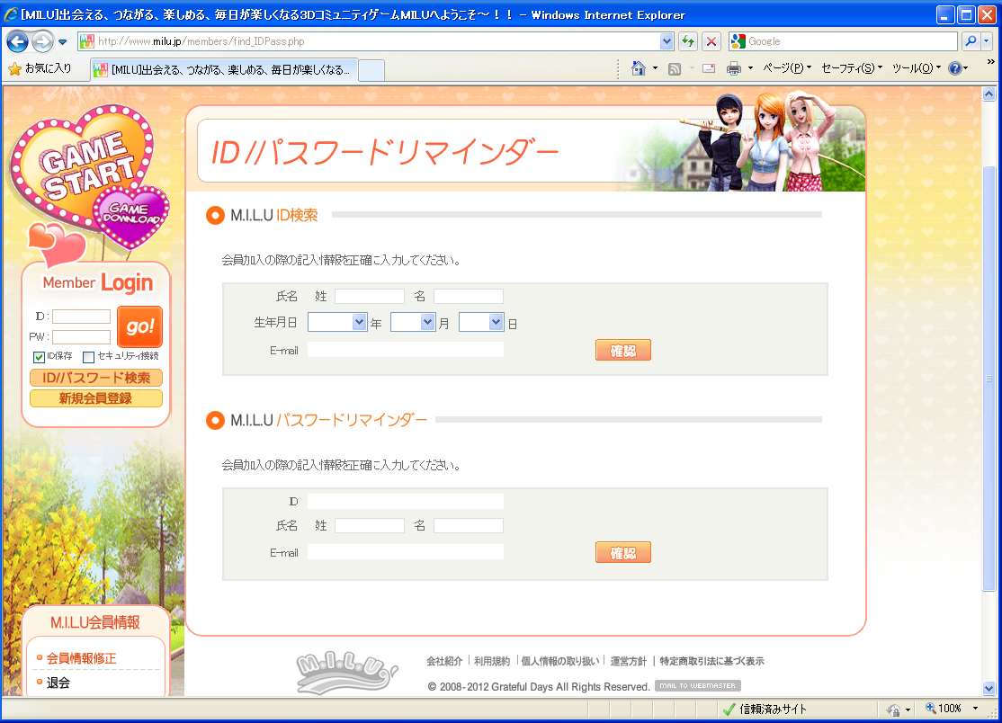Viewport: 1002px width, 723px height.
Task: Open the Help question mark icon
Action: click(x=954, y=68)
